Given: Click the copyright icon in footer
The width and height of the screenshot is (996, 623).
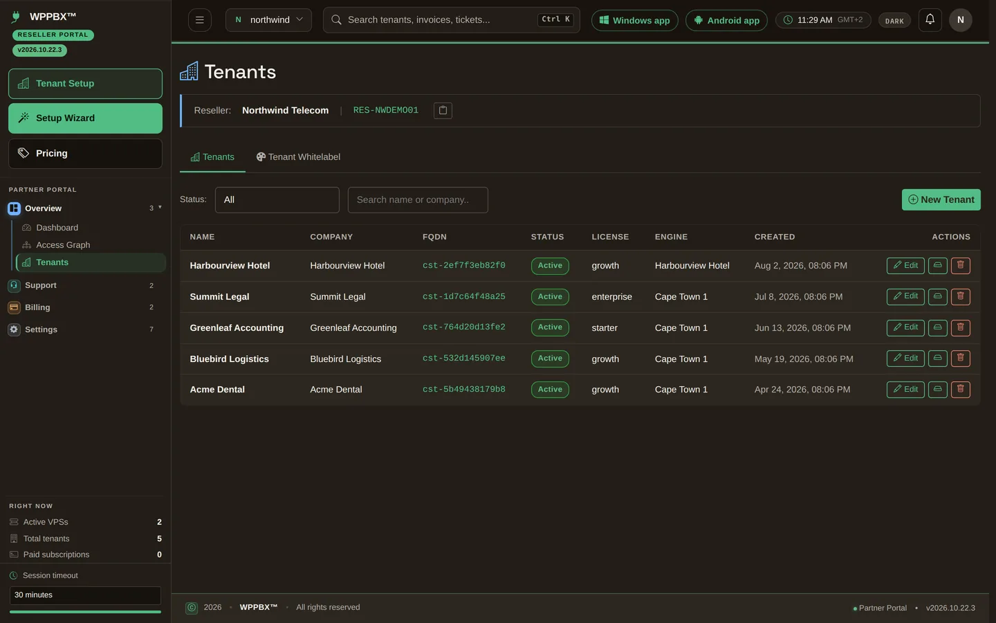Looking at the screenshot, I should (192, 608).
